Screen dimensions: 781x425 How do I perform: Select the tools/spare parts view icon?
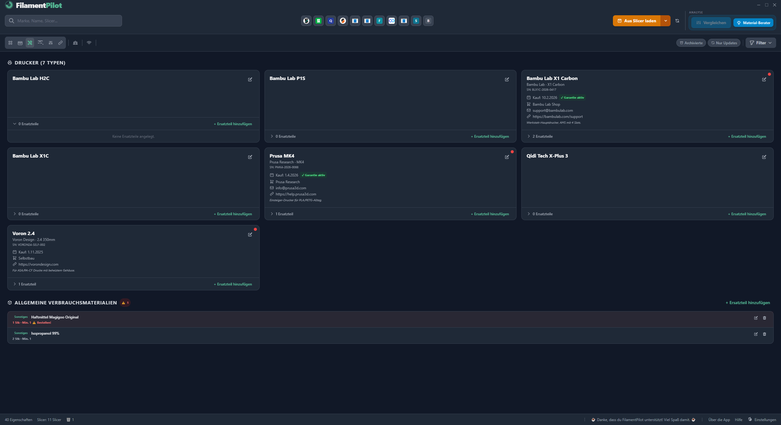click(30, 43)
